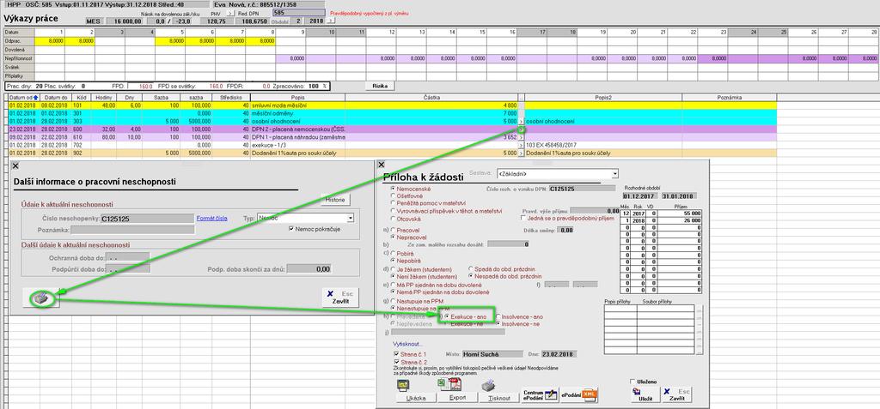
Task: Select the Otcovská radio option
Action: [393, 219]
